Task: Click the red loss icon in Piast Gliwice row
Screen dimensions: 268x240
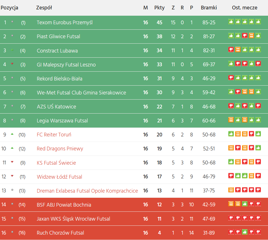Action: click(245, 36)
